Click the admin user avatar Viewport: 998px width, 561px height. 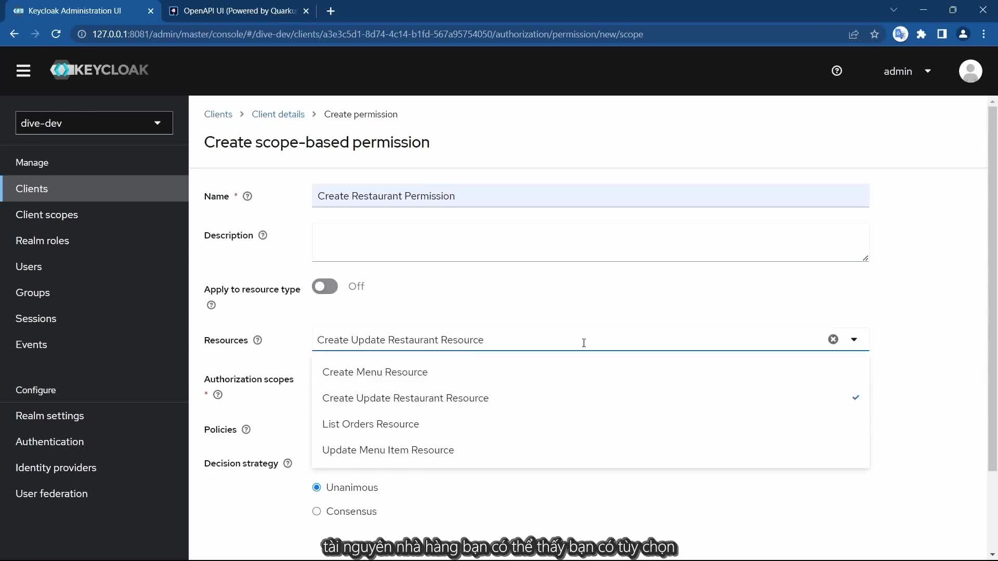click(970, 71)
